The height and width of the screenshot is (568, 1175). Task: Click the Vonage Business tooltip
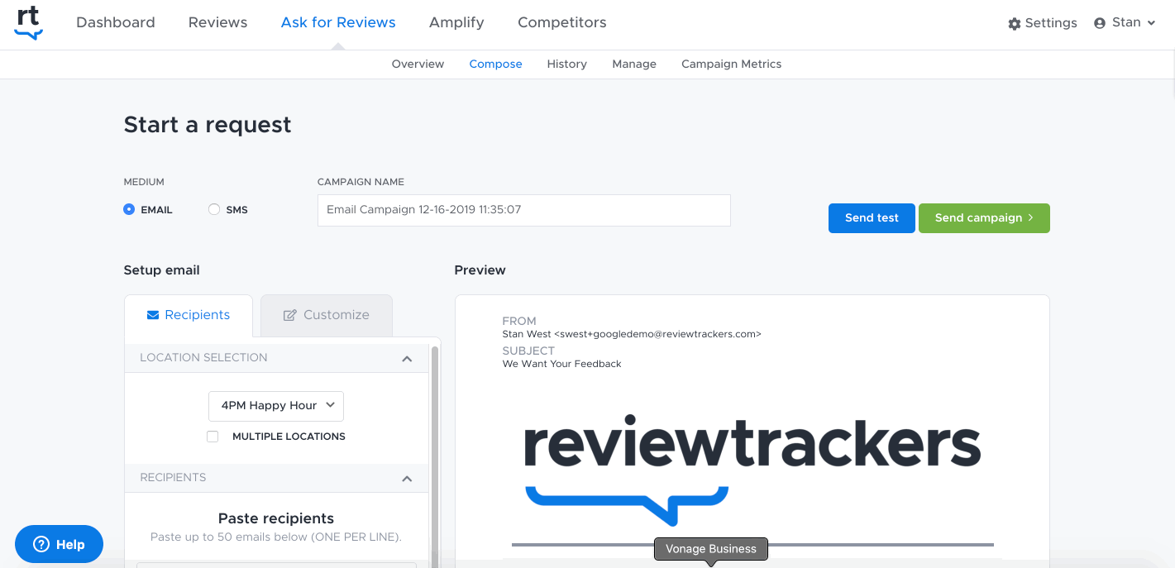point(711,549)
